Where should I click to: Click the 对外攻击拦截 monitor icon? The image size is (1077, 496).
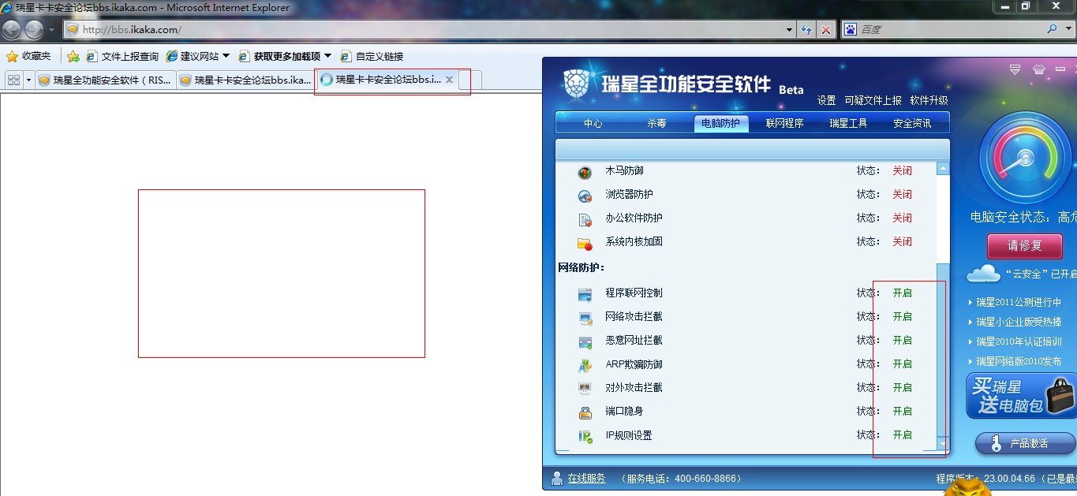585,389
